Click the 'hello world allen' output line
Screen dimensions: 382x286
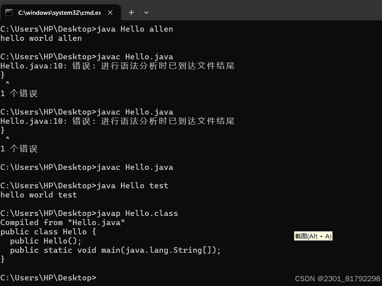point(40,38)
